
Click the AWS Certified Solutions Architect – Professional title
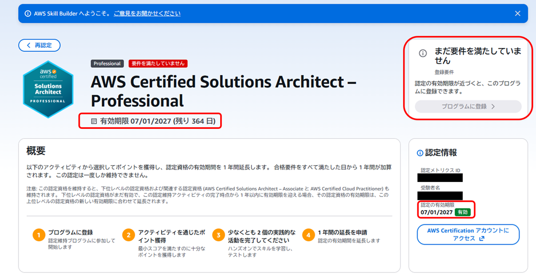(224, 92)
